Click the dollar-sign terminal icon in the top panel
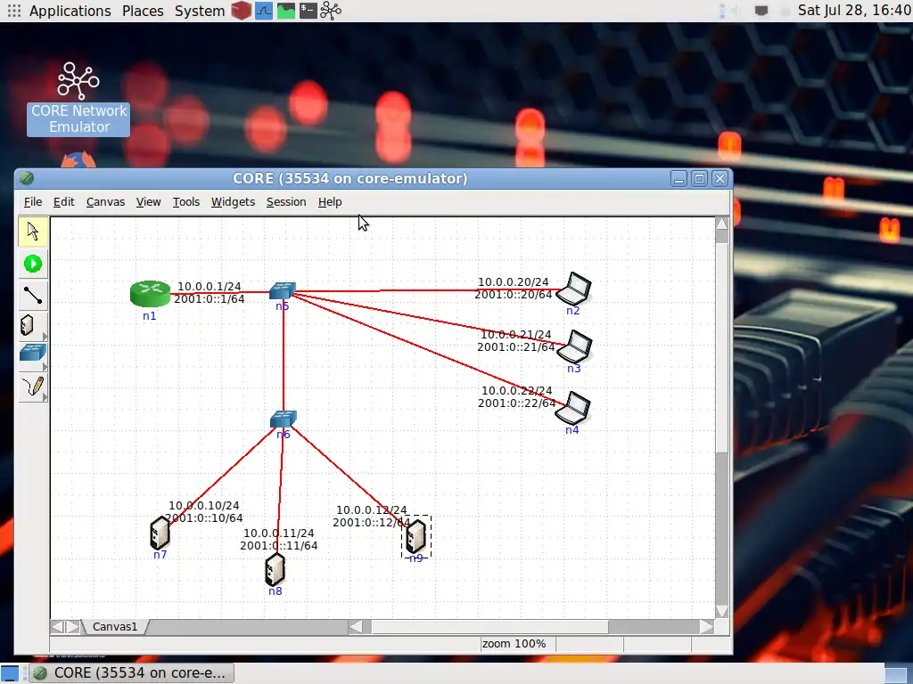Image resolution: width=913 pixels, height=684 pixels. [310, 11]
